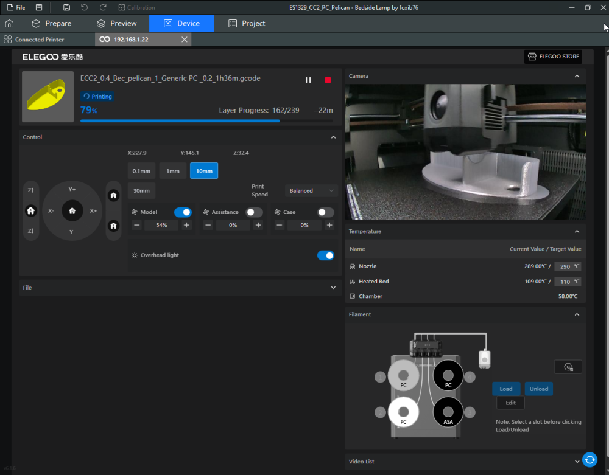Click the save icon in title bar
This screenshot has width=609, height=475.
(66, 7)
